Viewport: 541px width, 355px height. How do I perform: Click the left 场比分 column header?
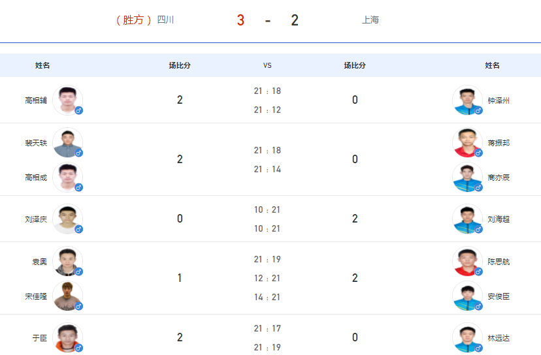[x=180, y=65]
